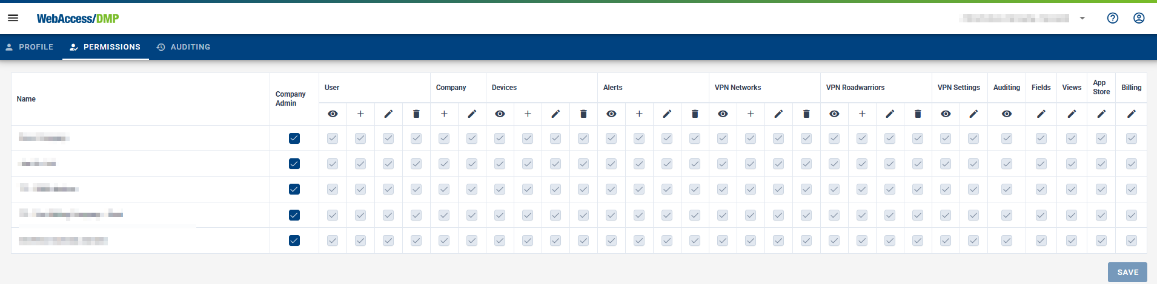Open the hamburger navigation menu

[x=13, y=18]
